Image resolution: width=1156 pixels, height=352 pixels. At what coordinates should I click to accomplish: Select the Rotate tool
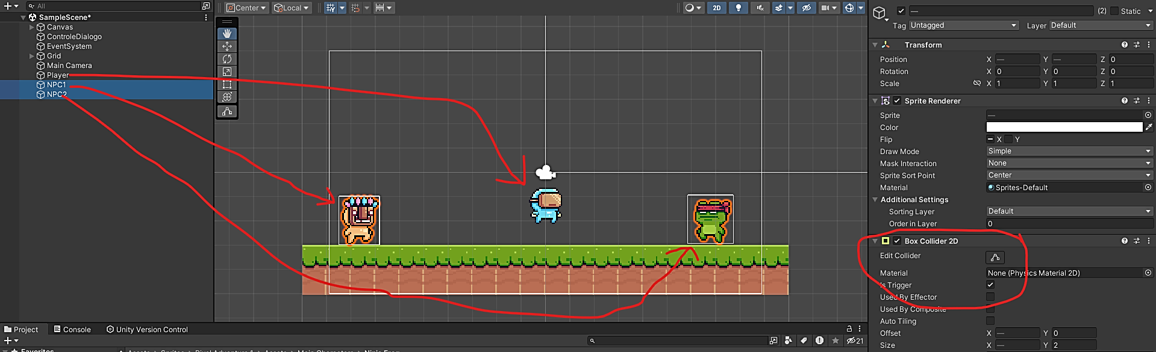point(227,59)
